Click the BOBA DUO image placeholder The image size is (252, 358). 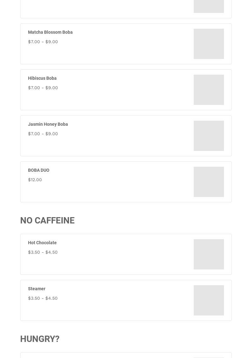[209, 182]
